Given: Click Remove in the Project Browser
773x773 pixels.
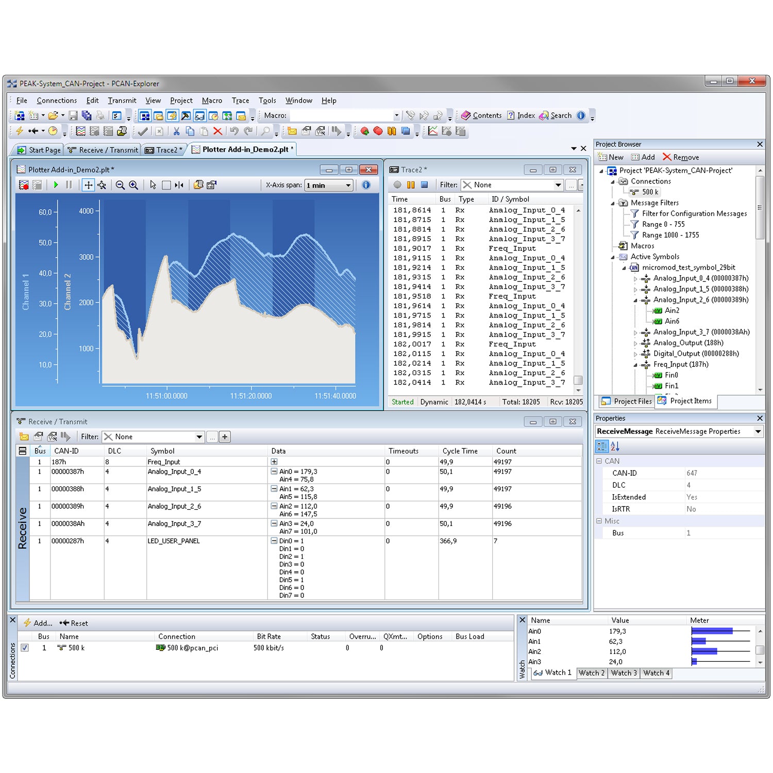Looking at the screenshot, I should point(681,157).
